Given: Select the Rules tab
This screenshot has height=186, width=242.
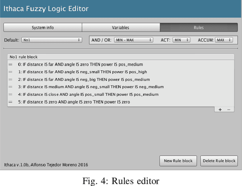Looking at the screenshot, I should tap(199, 28).
